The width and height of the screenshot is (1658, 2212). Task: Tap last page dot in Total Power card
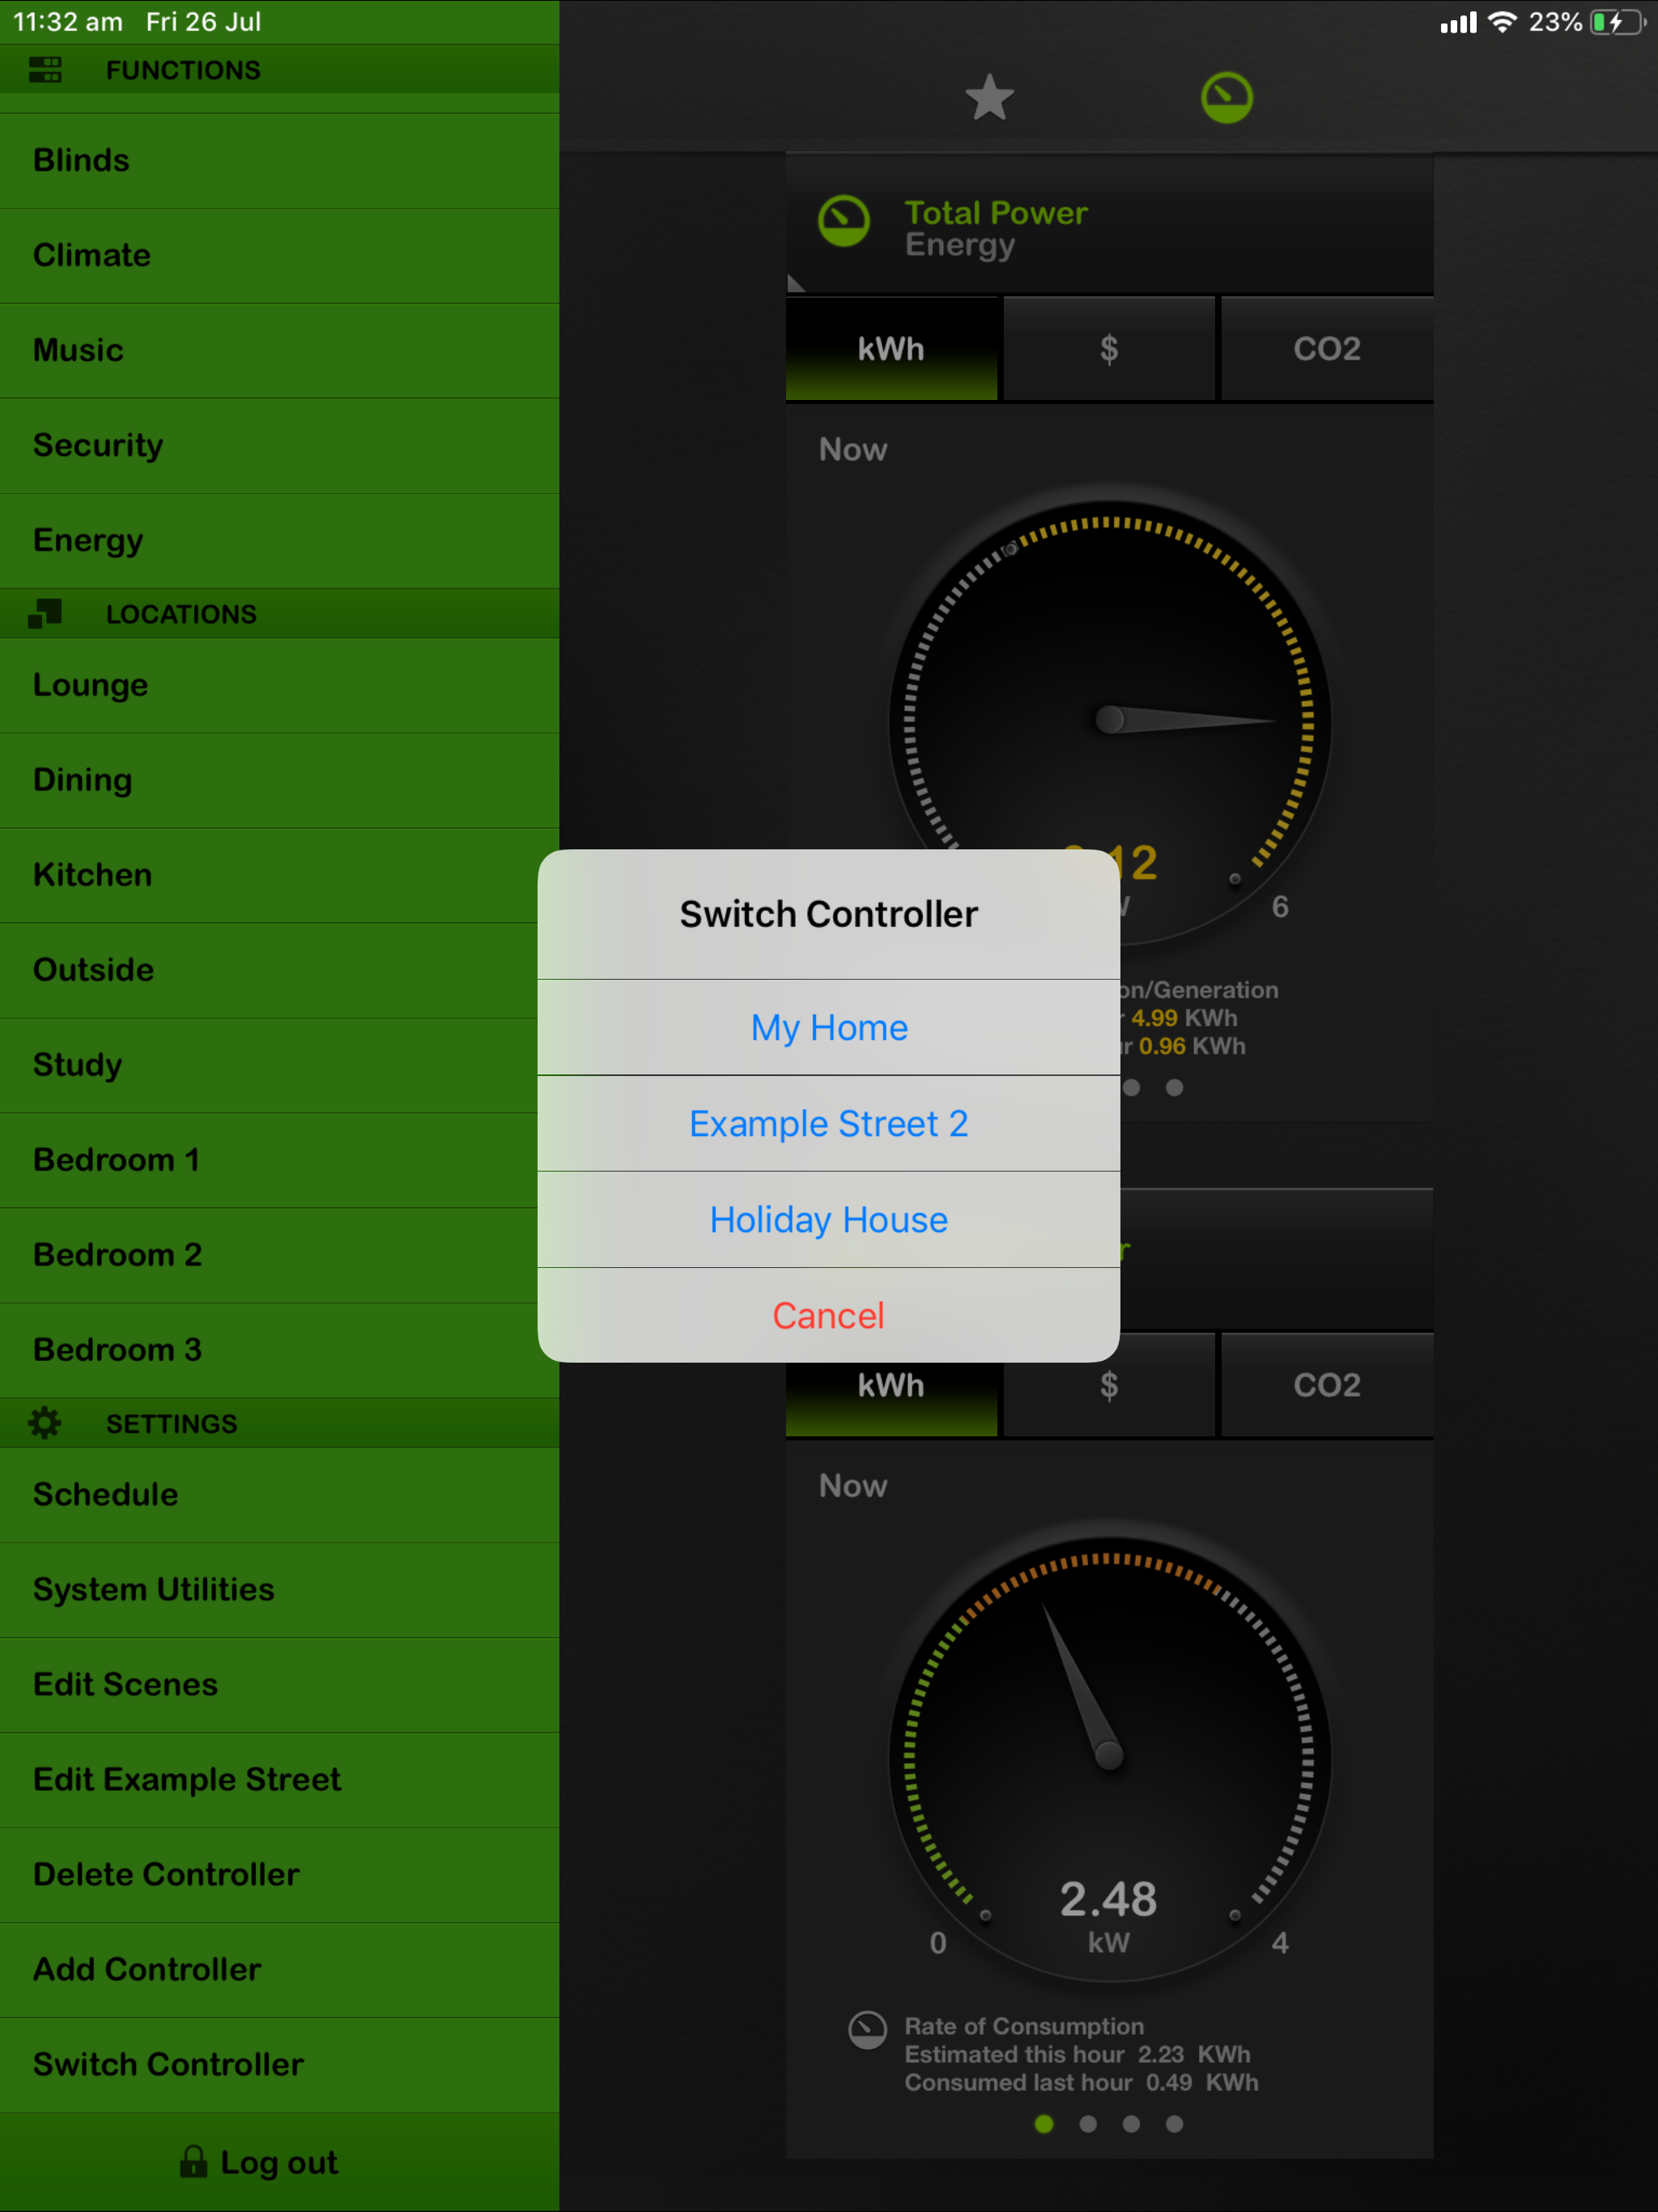(x=1175, y=1088)
